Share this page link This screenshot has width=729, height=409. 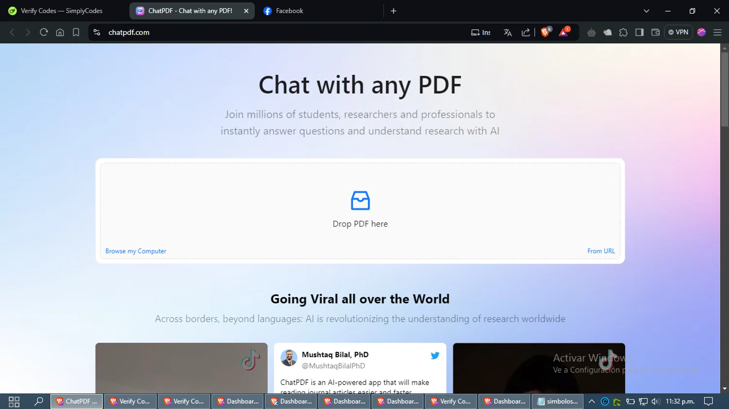pos(526,33)
